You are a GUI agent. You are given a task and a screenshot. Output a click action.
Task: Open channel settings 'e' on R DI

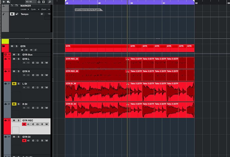33,108
